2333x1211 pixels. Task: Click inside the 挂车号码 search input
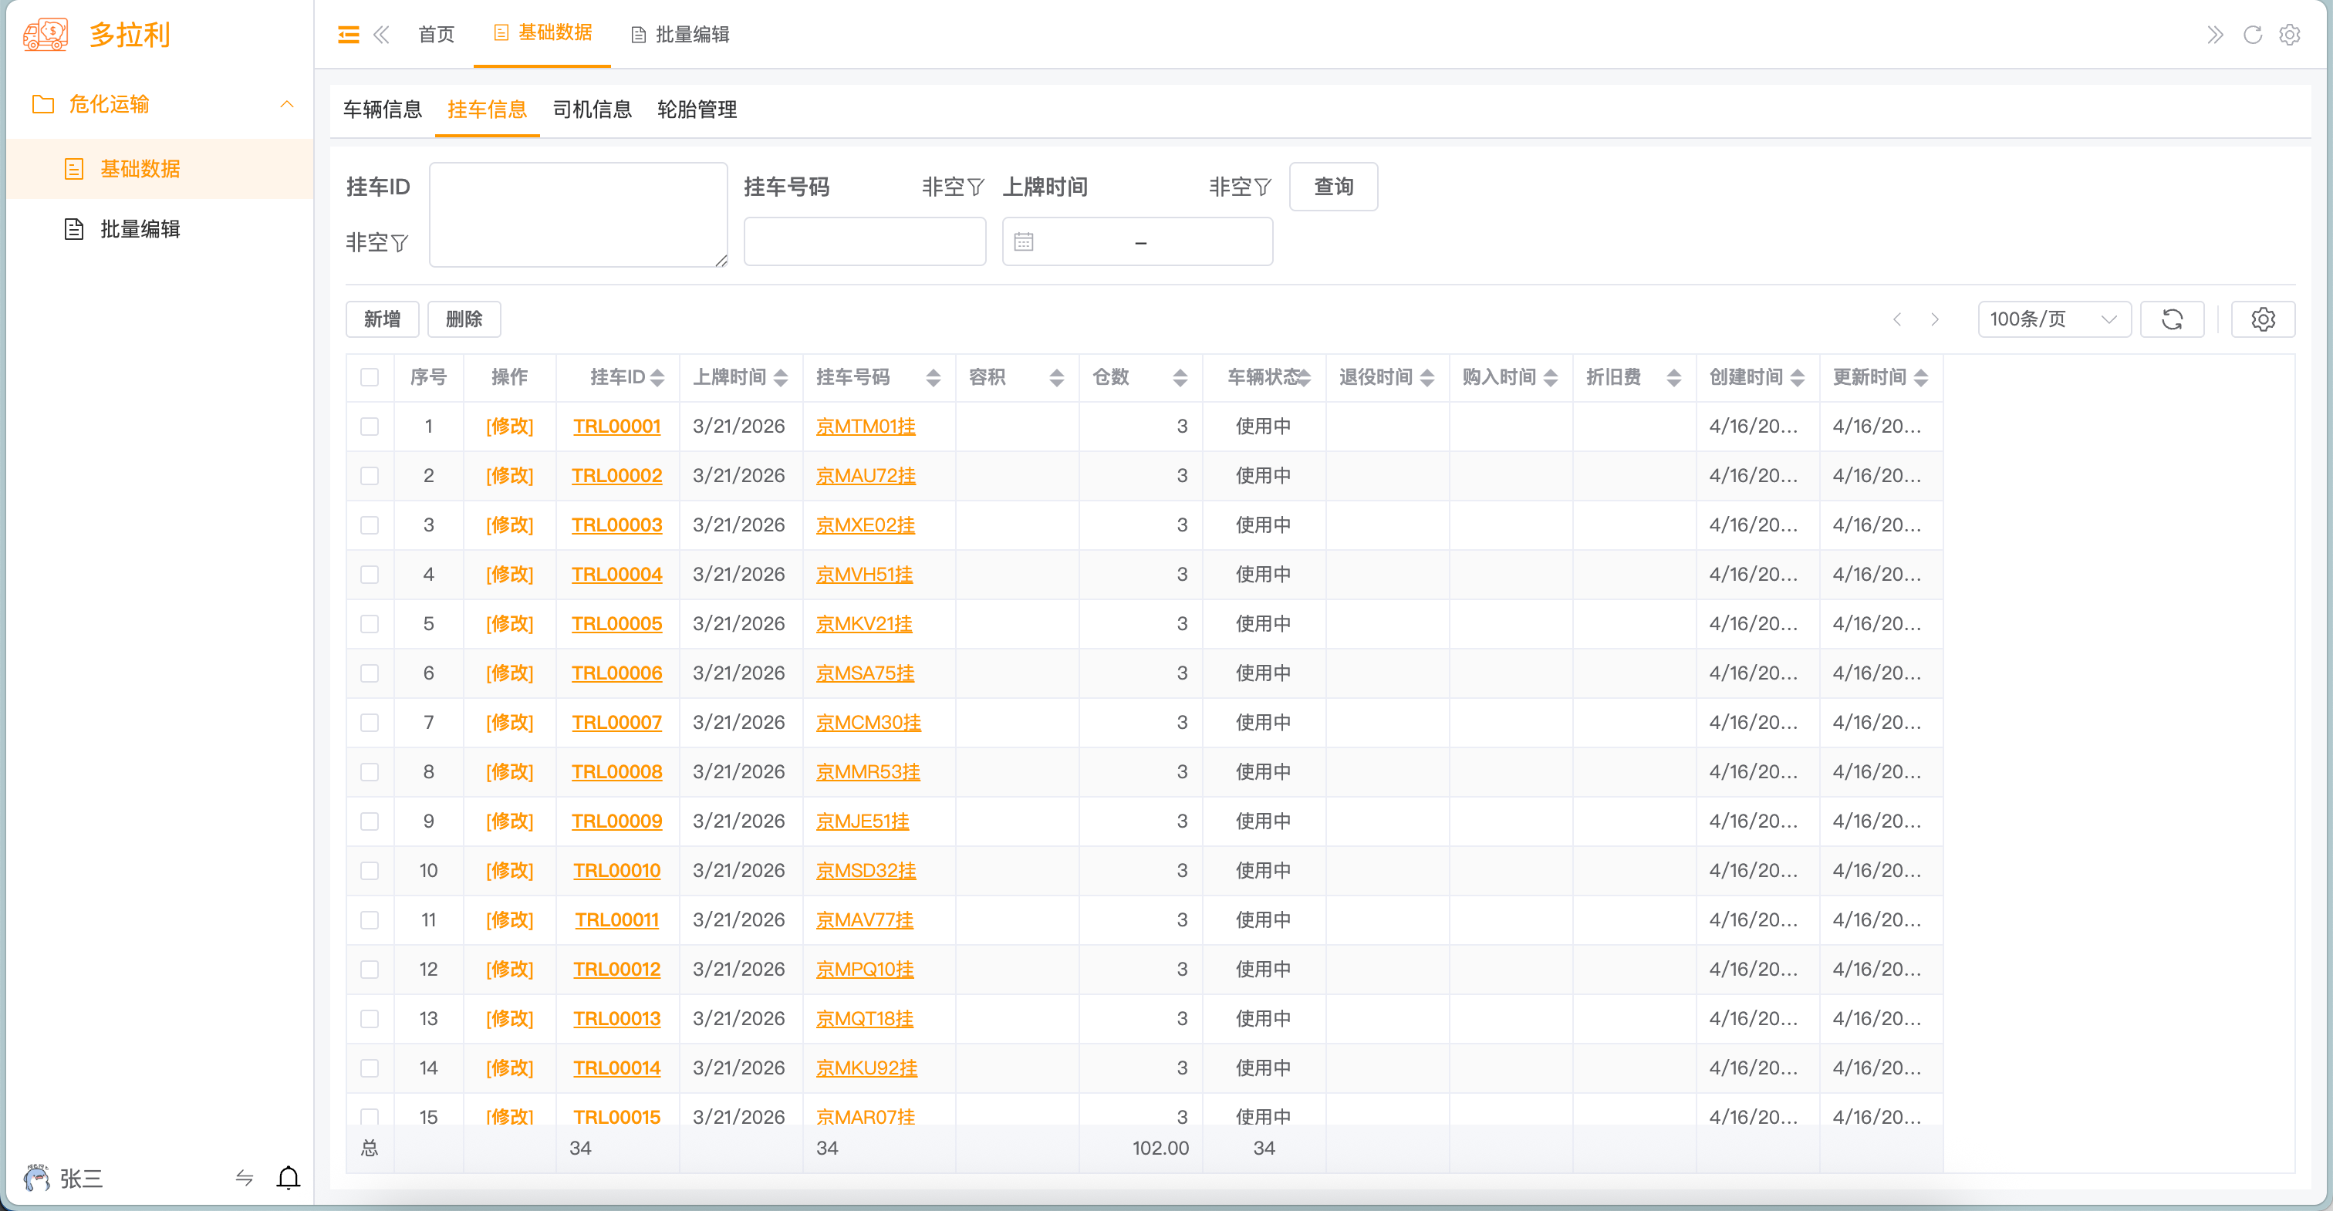point(864,241)
